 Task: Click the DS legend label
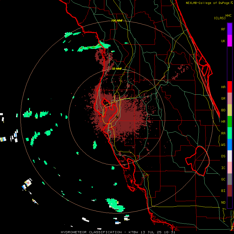(223, 156)
